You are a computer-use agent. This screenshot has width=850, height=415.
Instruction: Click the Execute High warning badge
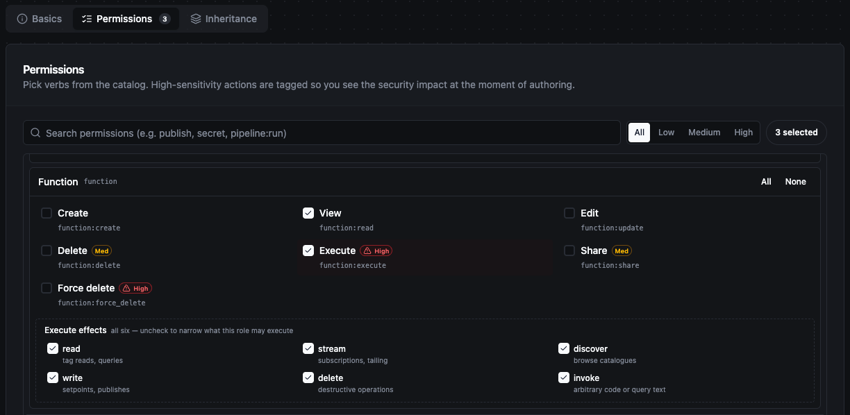click(376, 251)
